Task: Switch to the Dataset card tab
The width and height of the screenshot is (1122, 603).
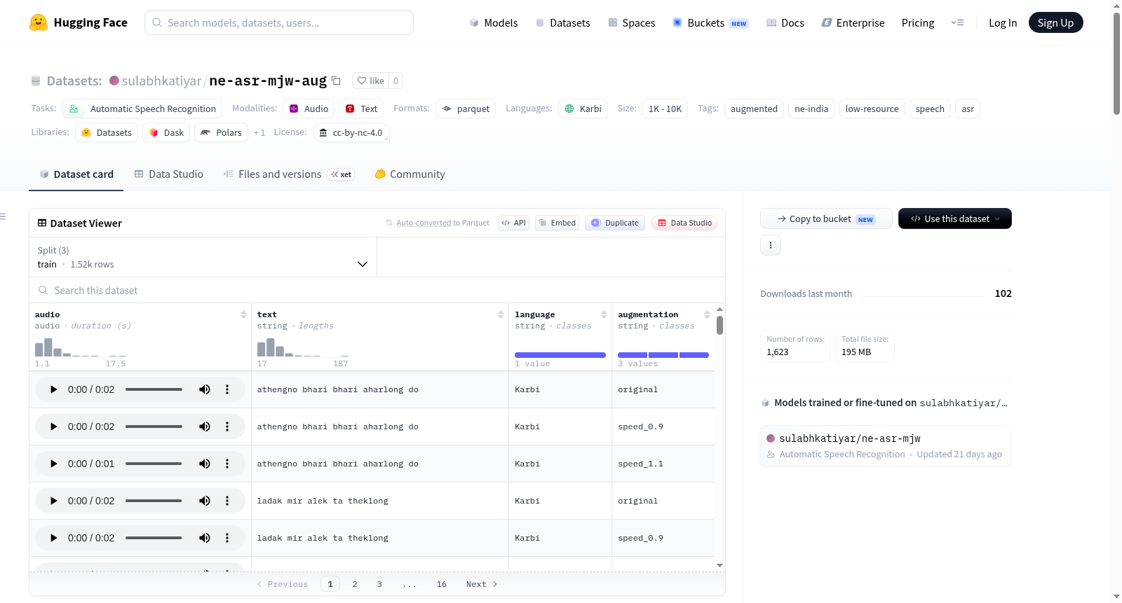Action: 76,174
